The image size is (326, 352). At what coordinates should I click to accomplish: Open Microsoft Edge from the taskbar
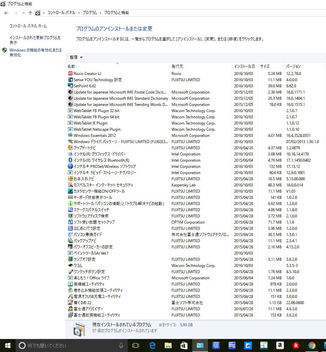click(152, 345)
